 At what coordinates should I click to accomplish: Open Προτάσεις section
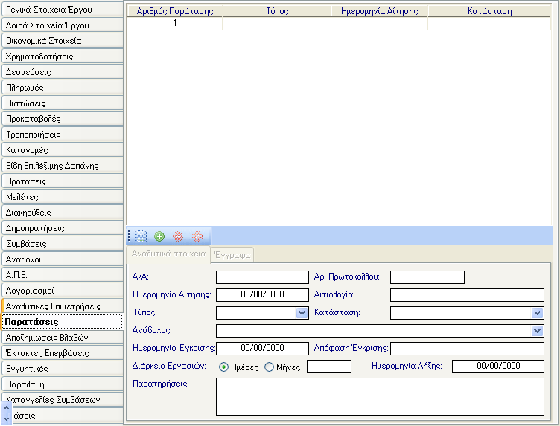click(63, 181)
